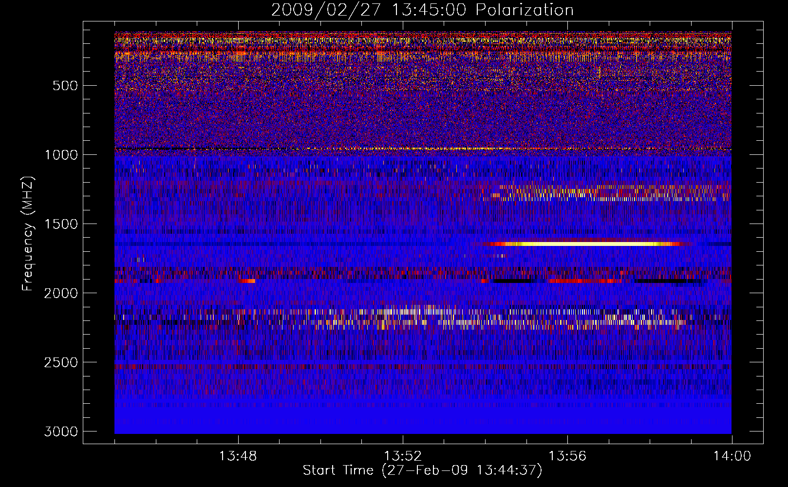Click the 3000 frequency tick label

[x=61, y=431]
